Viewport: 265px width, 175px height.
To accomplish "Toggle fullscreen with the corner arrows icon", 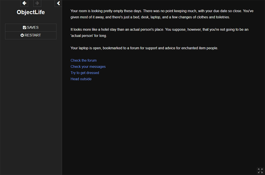I will (x=260, y=171).
